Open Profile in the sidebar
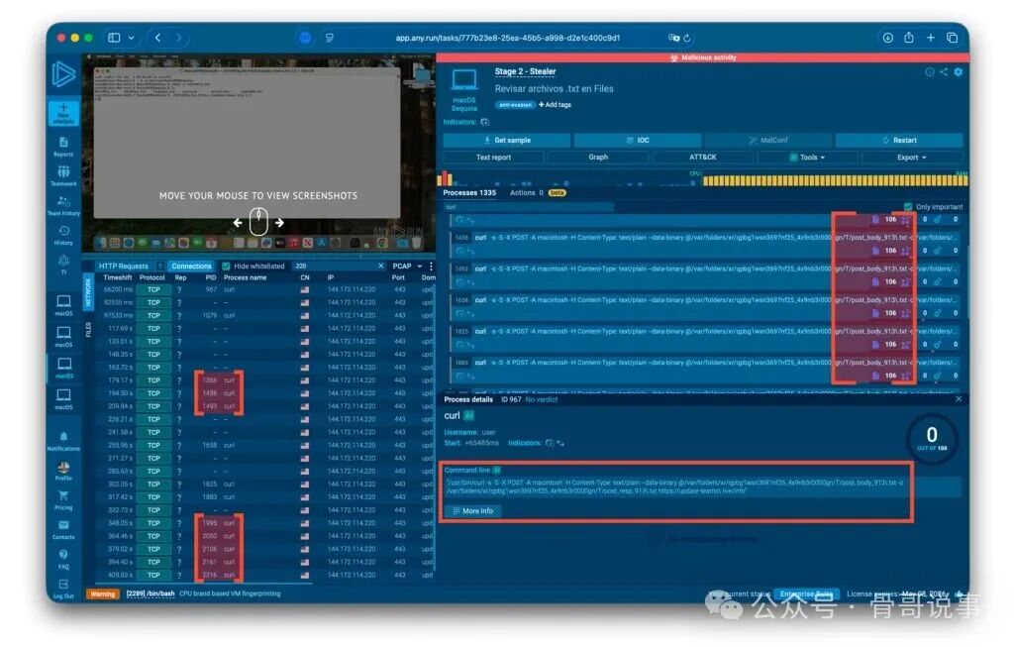The image size is (1014, 647). coord(63,471)
